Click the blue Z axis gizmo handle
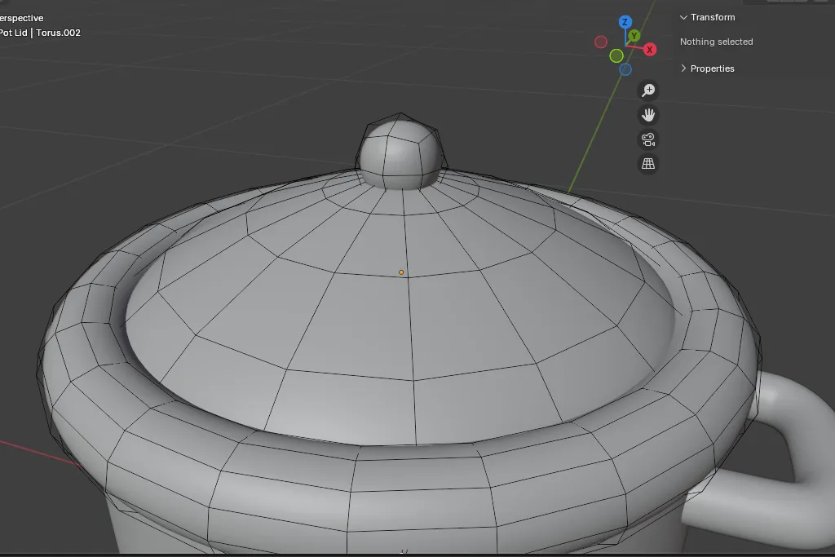 625,22
